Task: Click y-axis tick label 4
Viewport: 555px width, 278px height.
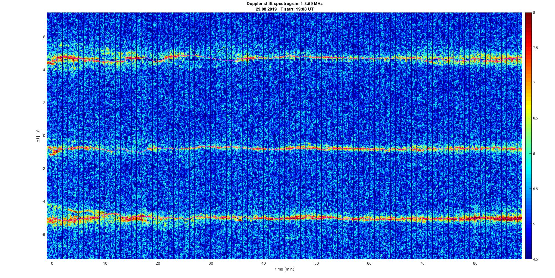Action: pyautogui.click(x=44, y=70)
